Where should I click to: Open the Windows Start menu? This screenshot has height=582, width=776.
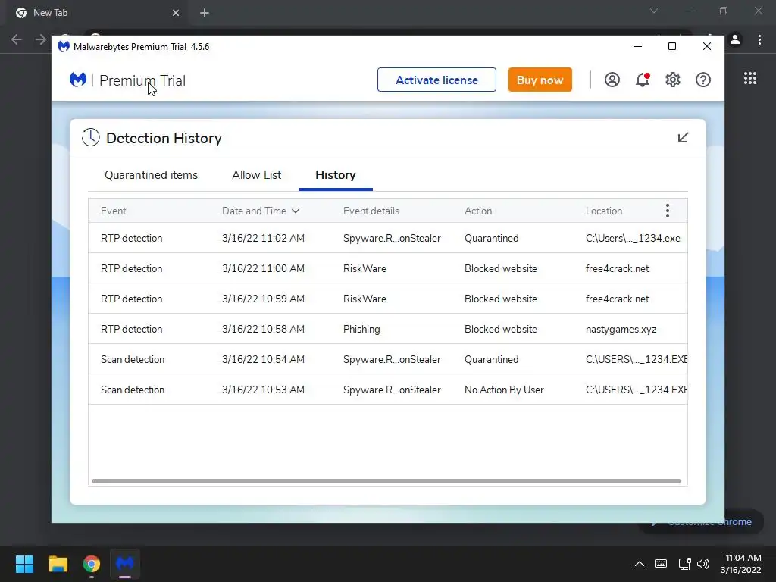[24, 564]
